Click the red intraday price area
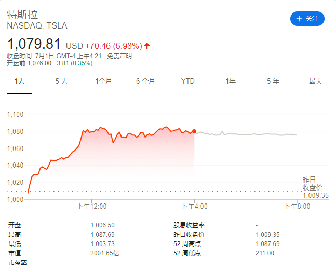 (x=130, y=156)
